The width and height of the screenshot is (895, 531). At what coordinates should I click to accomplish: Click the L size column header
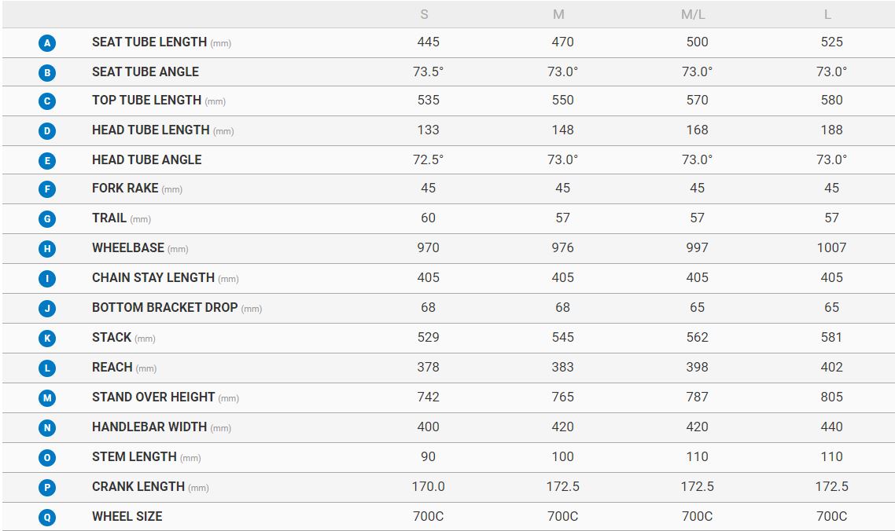click(x=828, y=15)
